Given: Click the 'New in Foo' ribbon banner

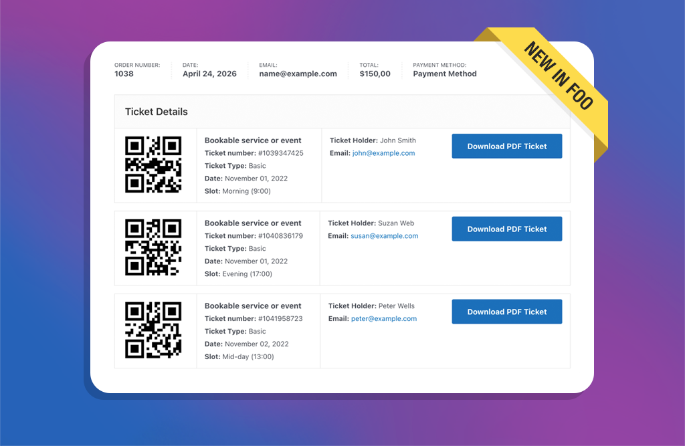Looking at the screenshot, I should click(558, 76).
